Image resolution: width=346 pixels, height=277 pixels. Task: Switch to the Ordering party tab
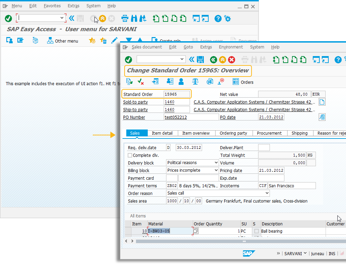233,133
